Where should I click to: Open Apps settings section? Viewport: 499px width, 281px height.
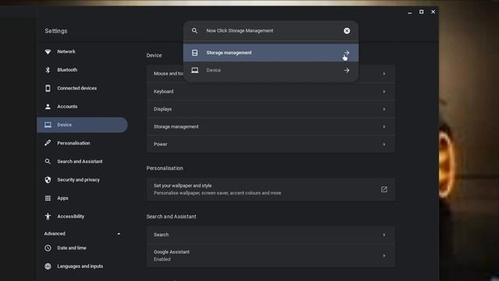coord(83,198)
